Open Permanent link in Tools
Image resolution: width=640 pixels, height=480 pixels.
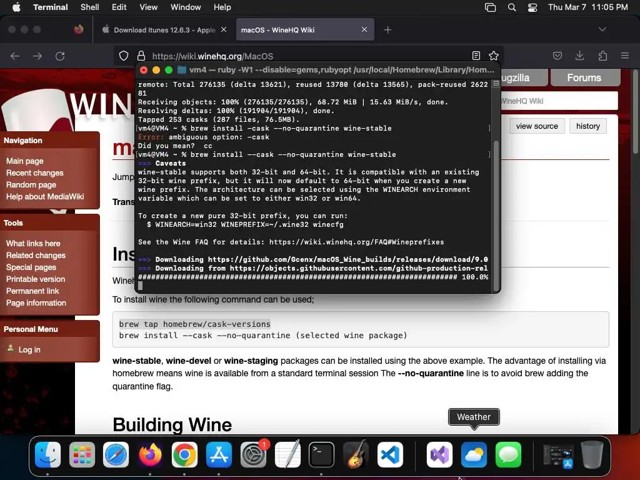pyautogui.click(x=32, y=291)
